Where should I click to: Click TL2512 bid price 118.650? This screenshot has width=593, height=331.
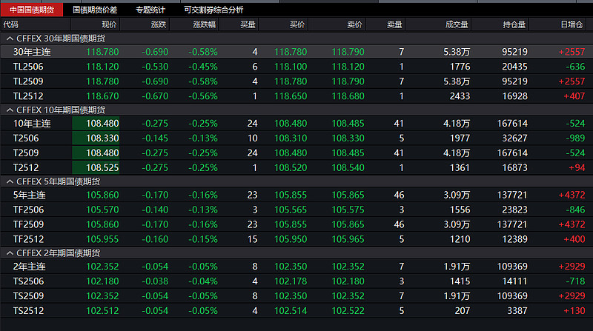click(x=291, y=96)
